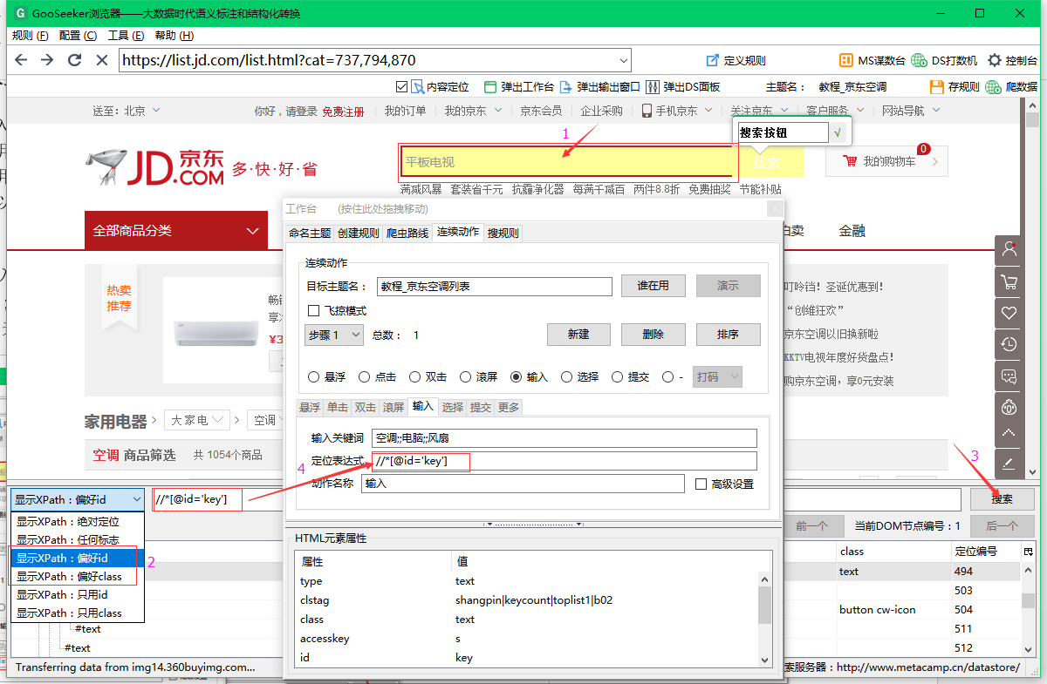Collapse the 显示XPath: 偏好id combo box
Viewport: 1047px width, 684px height.
(x=77, y=499)
